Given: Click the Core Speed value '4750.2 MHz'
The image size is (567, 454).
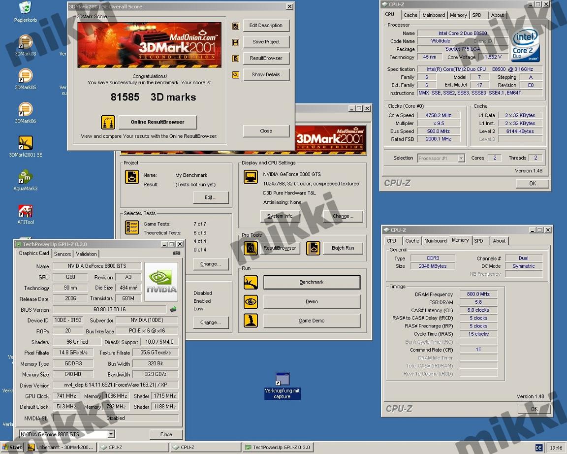Looking at the screenshot, I should coord(438,115).
